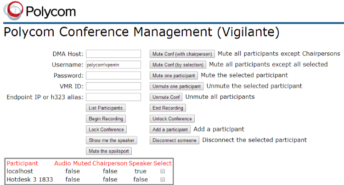Click Chairperson value for localhost row

pos(110,171)
